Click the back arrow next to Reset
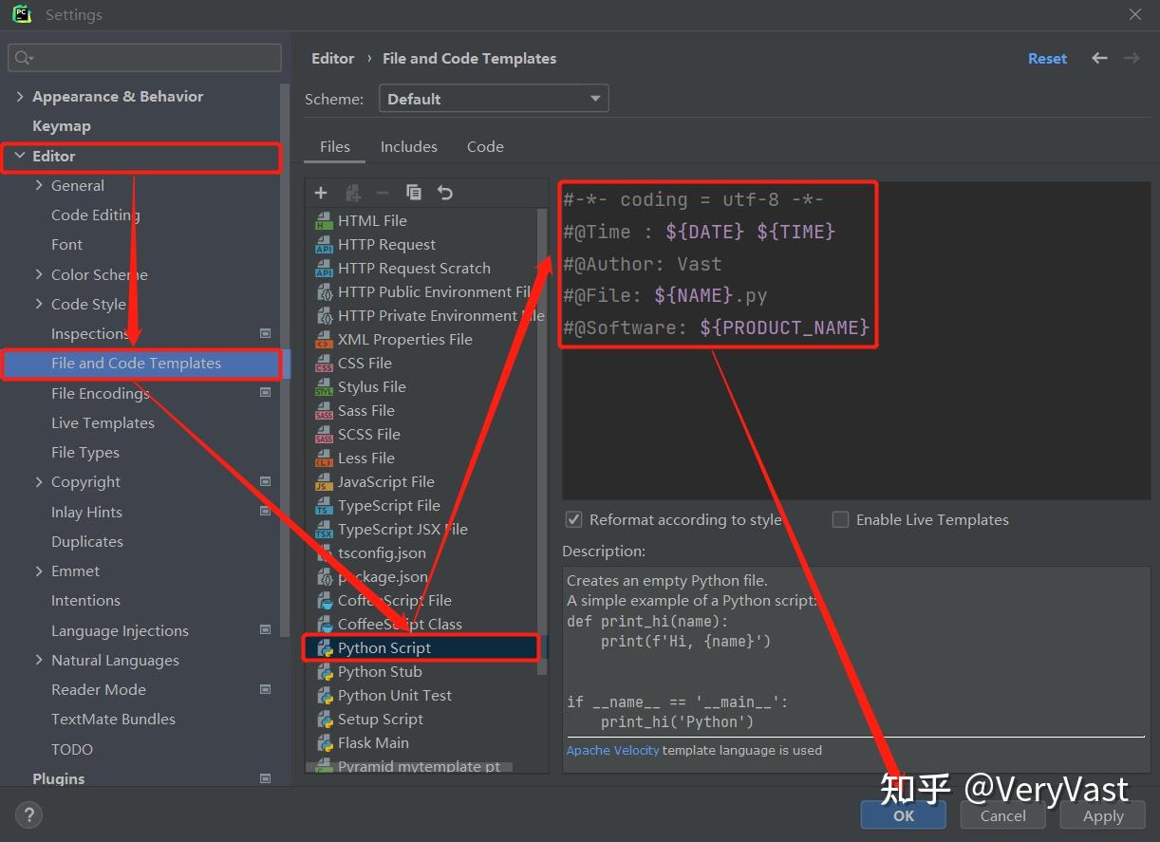The image size is (1160, 842). (1099, 58)
